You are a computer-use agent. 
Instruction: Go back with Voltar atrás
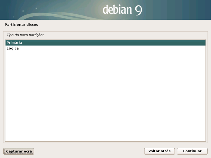(159, 151)
